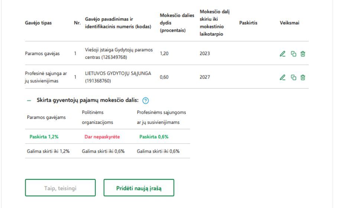
Task: Click the Paskirta 1,2% status text
Action: tap(44, 137)
